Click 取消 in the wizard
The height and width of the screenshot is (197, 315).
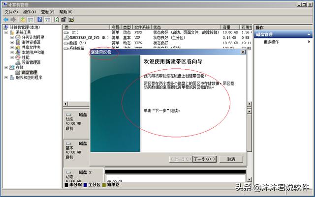[x=231, y=159]
